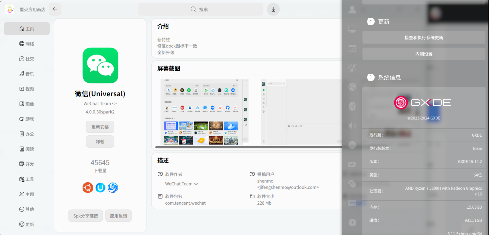Screen dimensions: 489x235
Task: Click the search field
Action: point(201,9)
